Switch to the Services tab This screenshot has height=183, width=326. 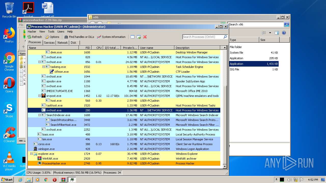click(49, 43)
